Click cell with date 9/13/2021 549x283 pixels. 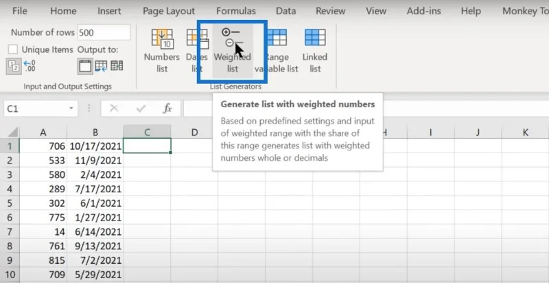point(95,246)
